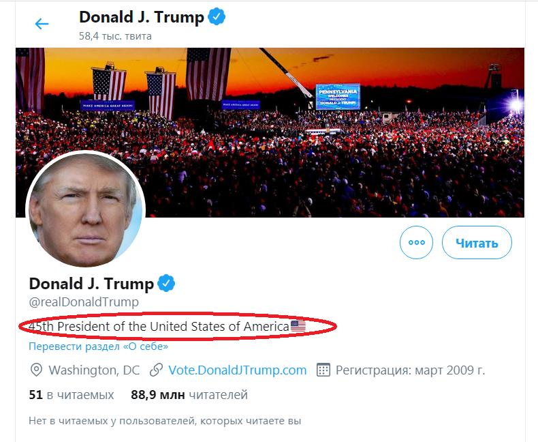The width and height of the screenshot is (538, 442).
Task: Open the Vote.DonaldJTrump.com link
Action: coord(237,370)
